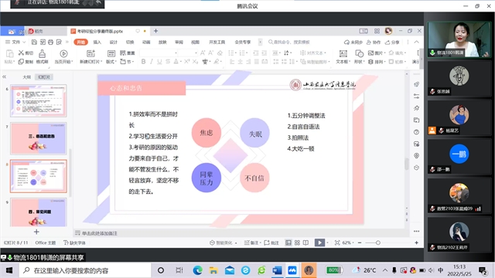Click the Clear Formatting eraser icon
The width and height of the screenshot is (495, 278).
[x=220, y=53]
